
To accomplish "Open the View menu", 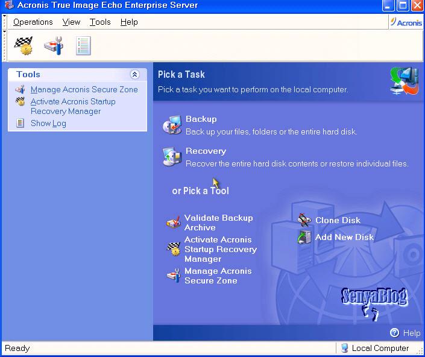I will (x=71, y=22).
